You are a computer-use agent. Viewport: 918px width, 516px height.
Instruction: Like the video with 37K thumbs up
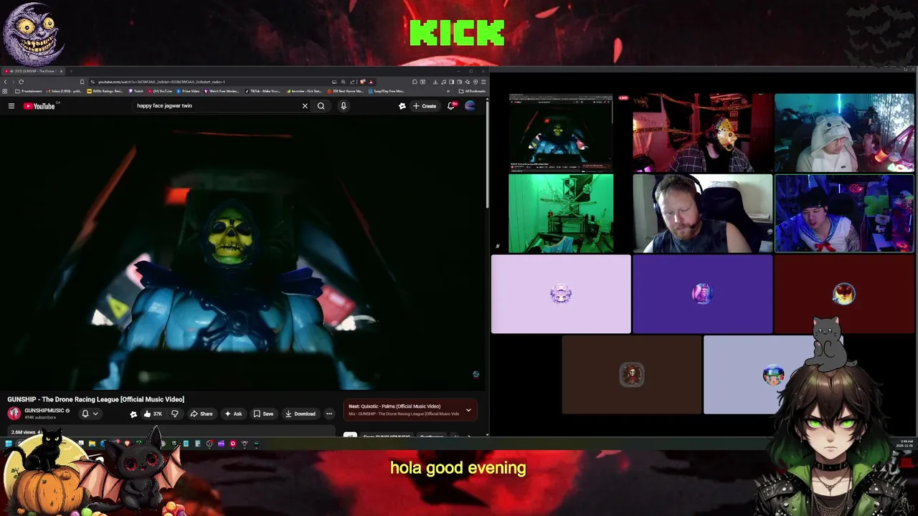coord(153,414)
